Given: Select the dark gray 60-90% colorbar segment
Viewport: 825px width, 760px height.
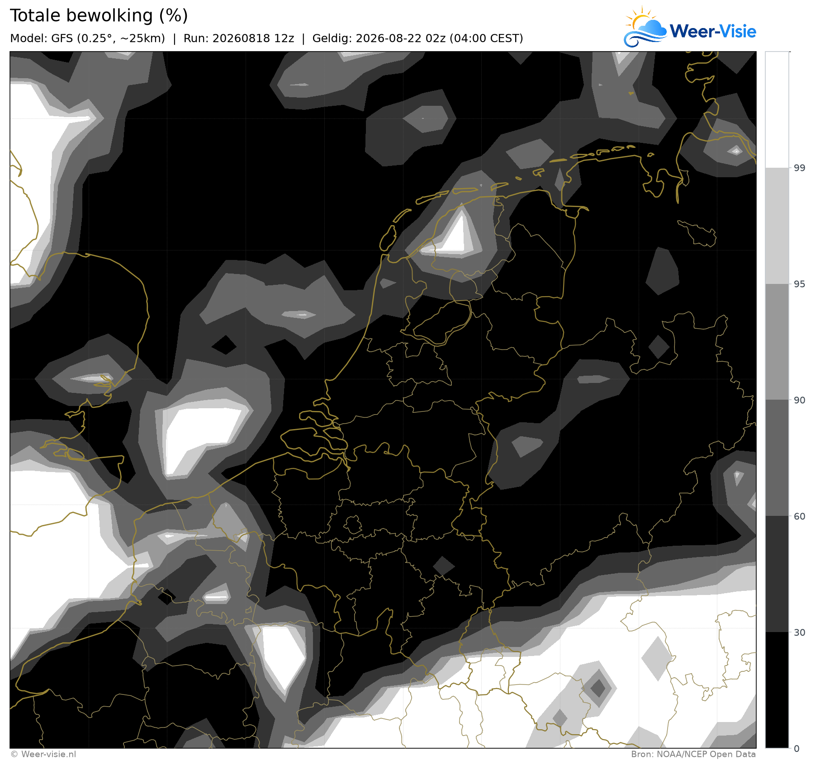Looking at the screenshot, I should click(x=777, y=458).
